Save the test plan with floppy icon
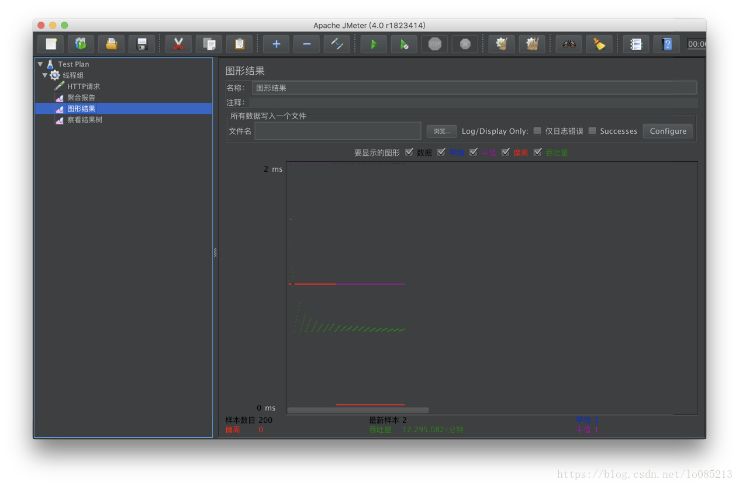Image resolution: width=739 pixels, height=486 pixels. [141, 44]
